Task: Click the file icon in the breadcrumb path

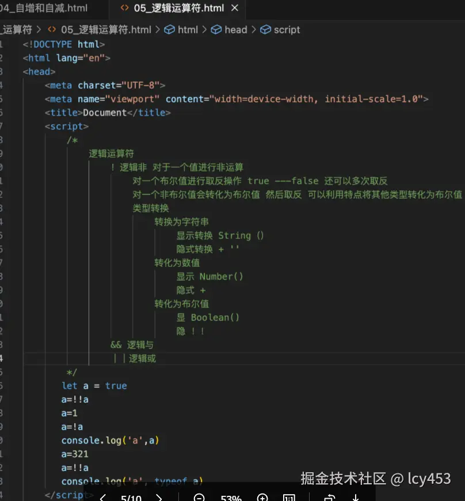Action: coord(52,30)
